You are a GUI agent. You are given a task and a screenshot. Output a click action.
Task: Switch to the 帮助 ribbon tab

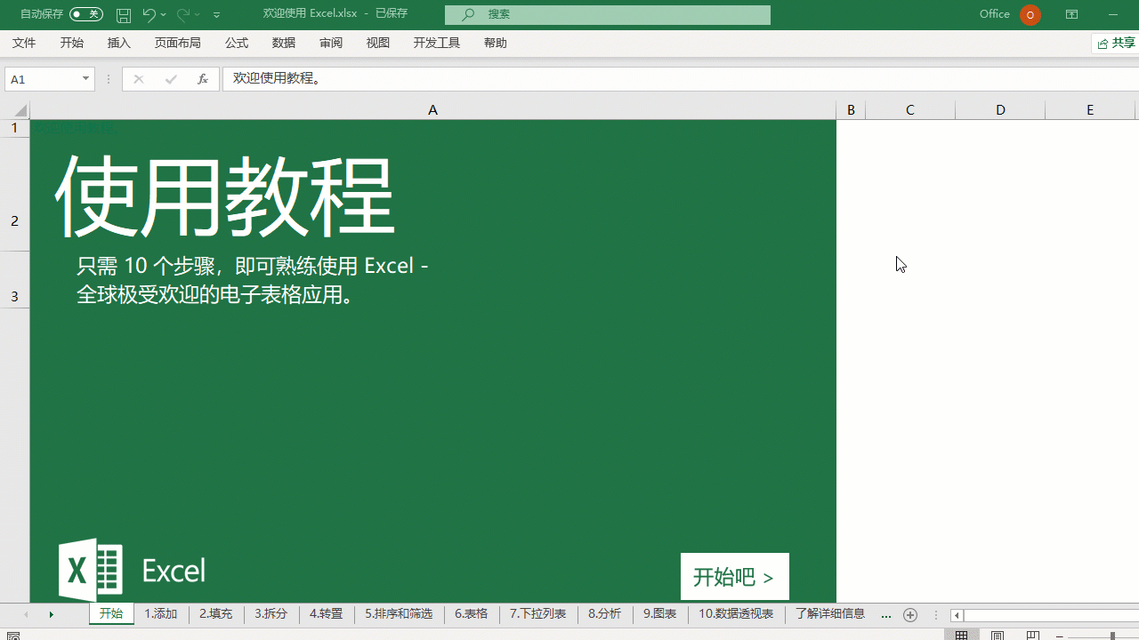click(496, 43)
